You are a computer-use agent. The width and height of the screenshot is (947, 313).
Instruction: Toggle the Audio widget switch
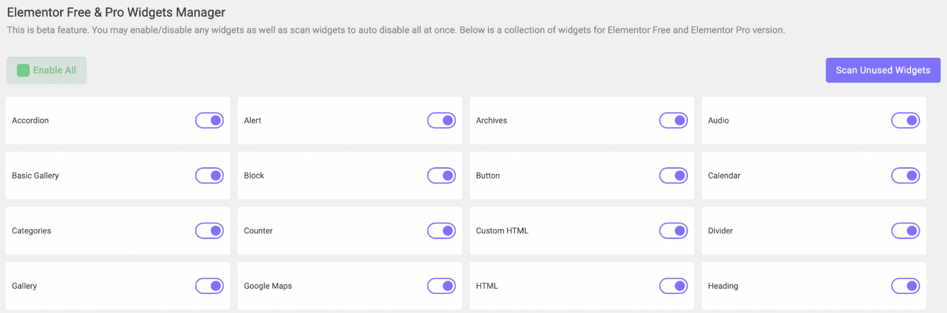coord(905,120)
